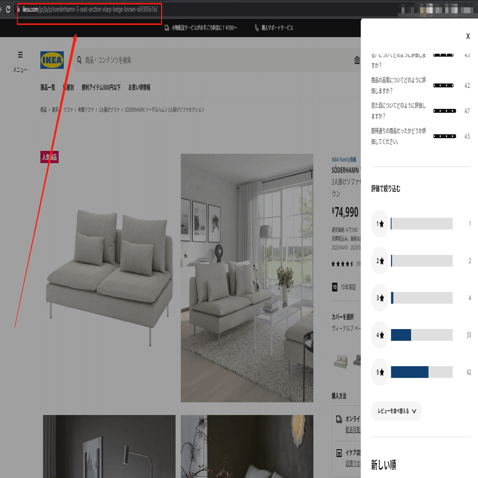The image size is (478, 478).
Task: Close the reviews side panel with X
Action: (x=468, y=36)
